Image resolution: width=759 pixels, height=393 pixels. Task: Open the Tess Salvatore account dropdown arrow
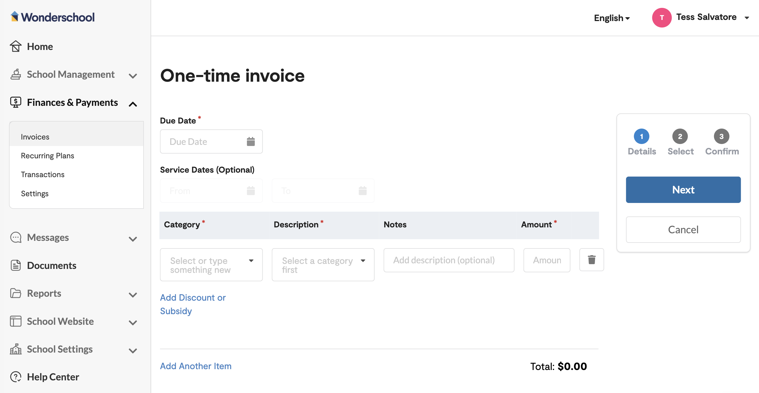(747, 18)
